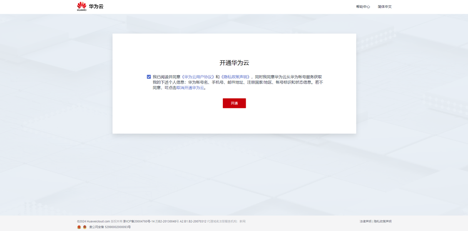The width and height of the screenshot is (468, 231).
Task: Open A2.B1.B2-20070312 footer link
Action: (x=193, y=221)
